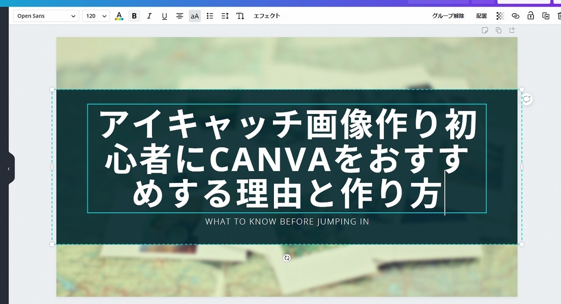Open the transparency checkerboard control

[x=500, y=16]
